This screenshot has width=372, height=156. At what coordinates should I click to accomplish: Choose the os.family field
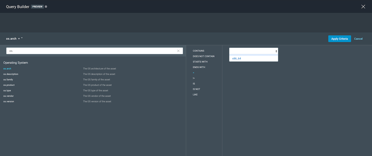click(8, 80)
